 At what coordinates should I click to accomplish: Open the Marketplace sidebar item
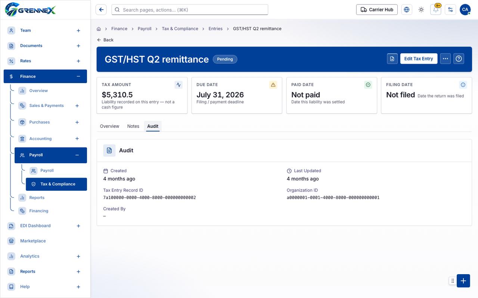45,241
